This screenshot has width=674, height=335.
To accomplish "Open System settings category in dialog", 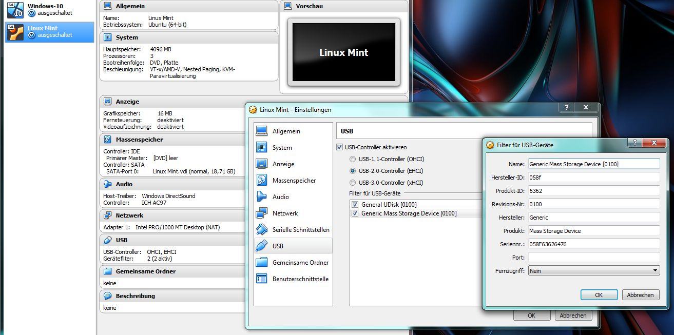I will 294,148.
